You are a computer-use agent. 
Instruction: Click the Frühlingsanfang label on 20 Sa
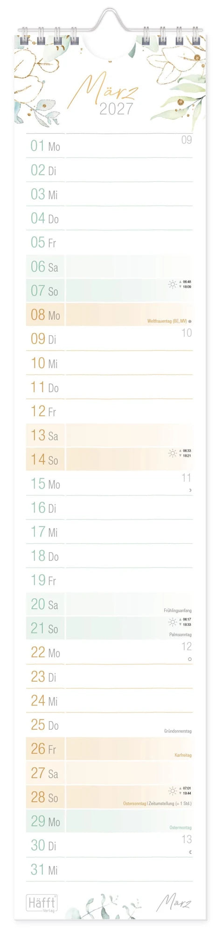click(x=178, y=611)
